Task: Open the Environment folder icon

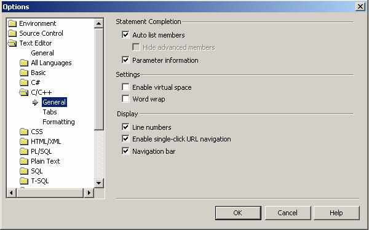Action: [12, 23]
